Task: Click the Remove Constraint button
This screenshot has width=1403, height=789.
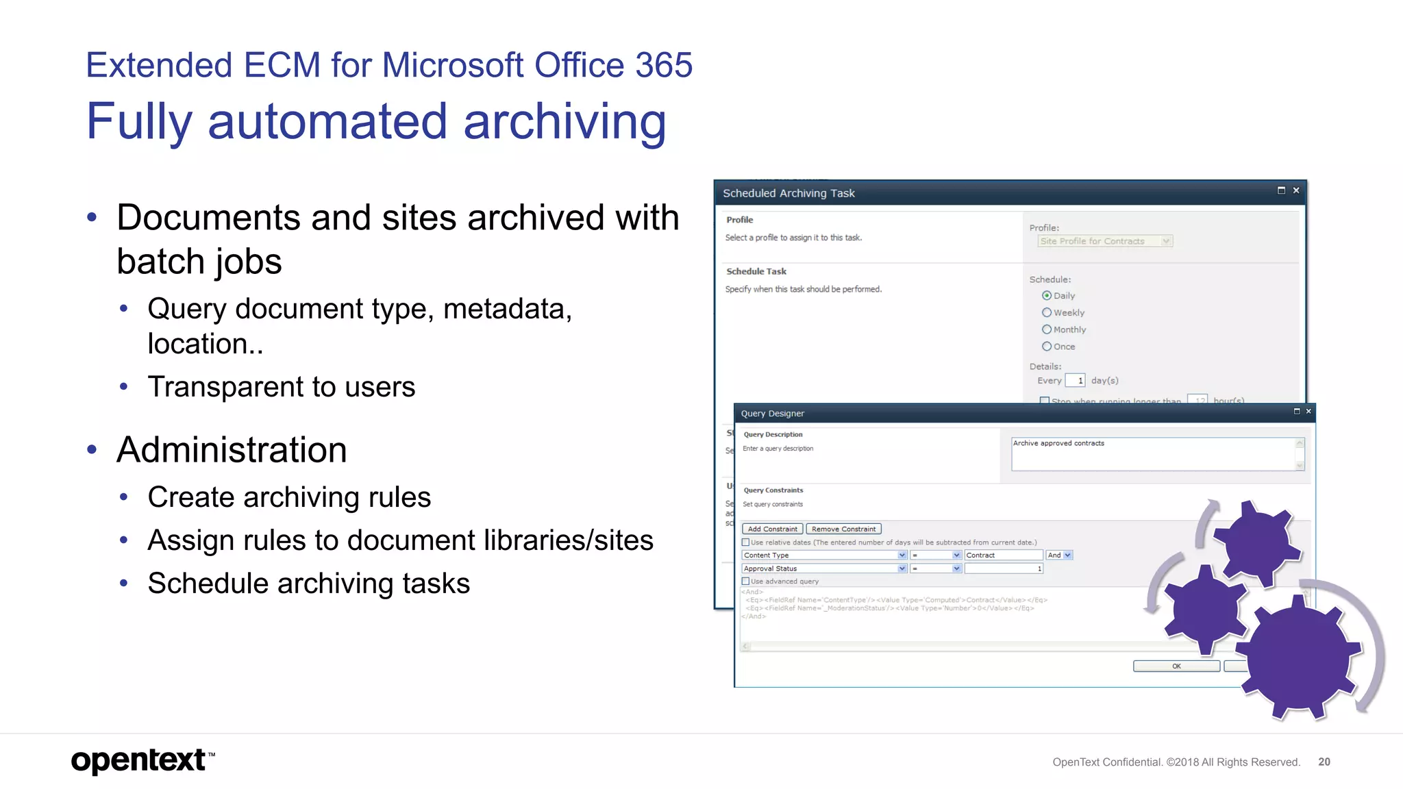Action: [843, 529]
